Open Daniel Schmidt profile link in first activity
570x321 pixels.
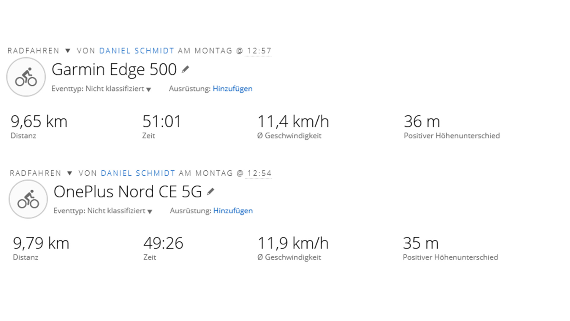point(137,51)
